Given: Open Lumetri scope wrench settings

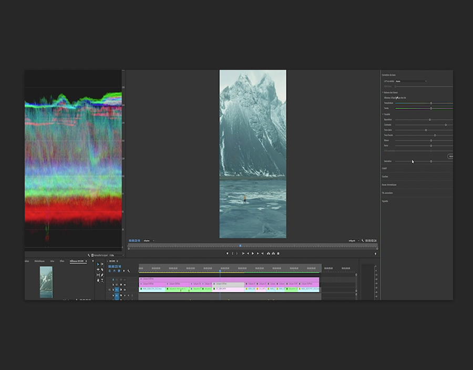Looking at the screenshot, I should pos(89,255).
